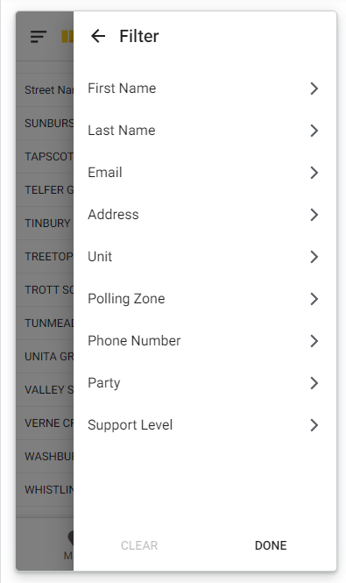The height and width of the screenshot is (583, 346).
Task: Select the TREETOP street row
Action: pos(45,257)
